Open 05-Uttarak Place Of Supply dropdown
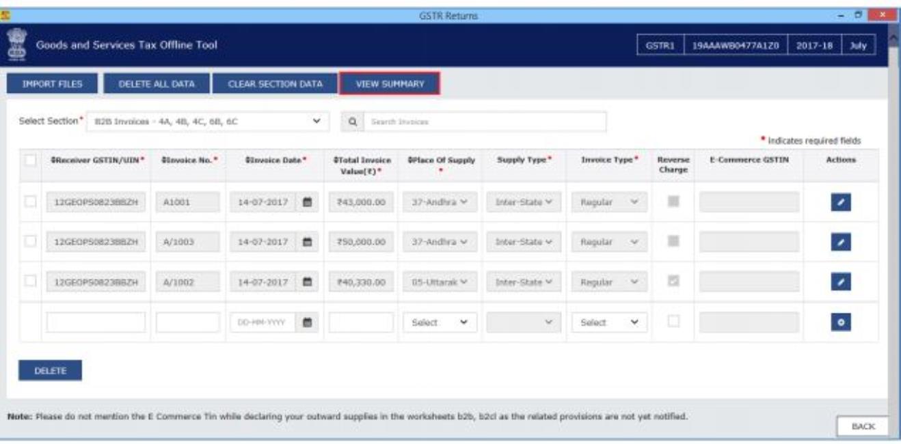This screenshot has height=444, width=901. pyautogui.click(x=440, y=282)
